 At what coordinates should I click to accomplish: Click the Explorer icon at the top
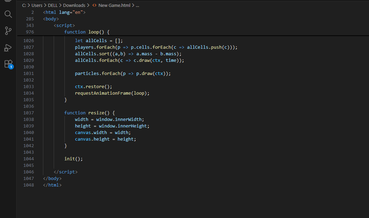(x=8, y=2)
